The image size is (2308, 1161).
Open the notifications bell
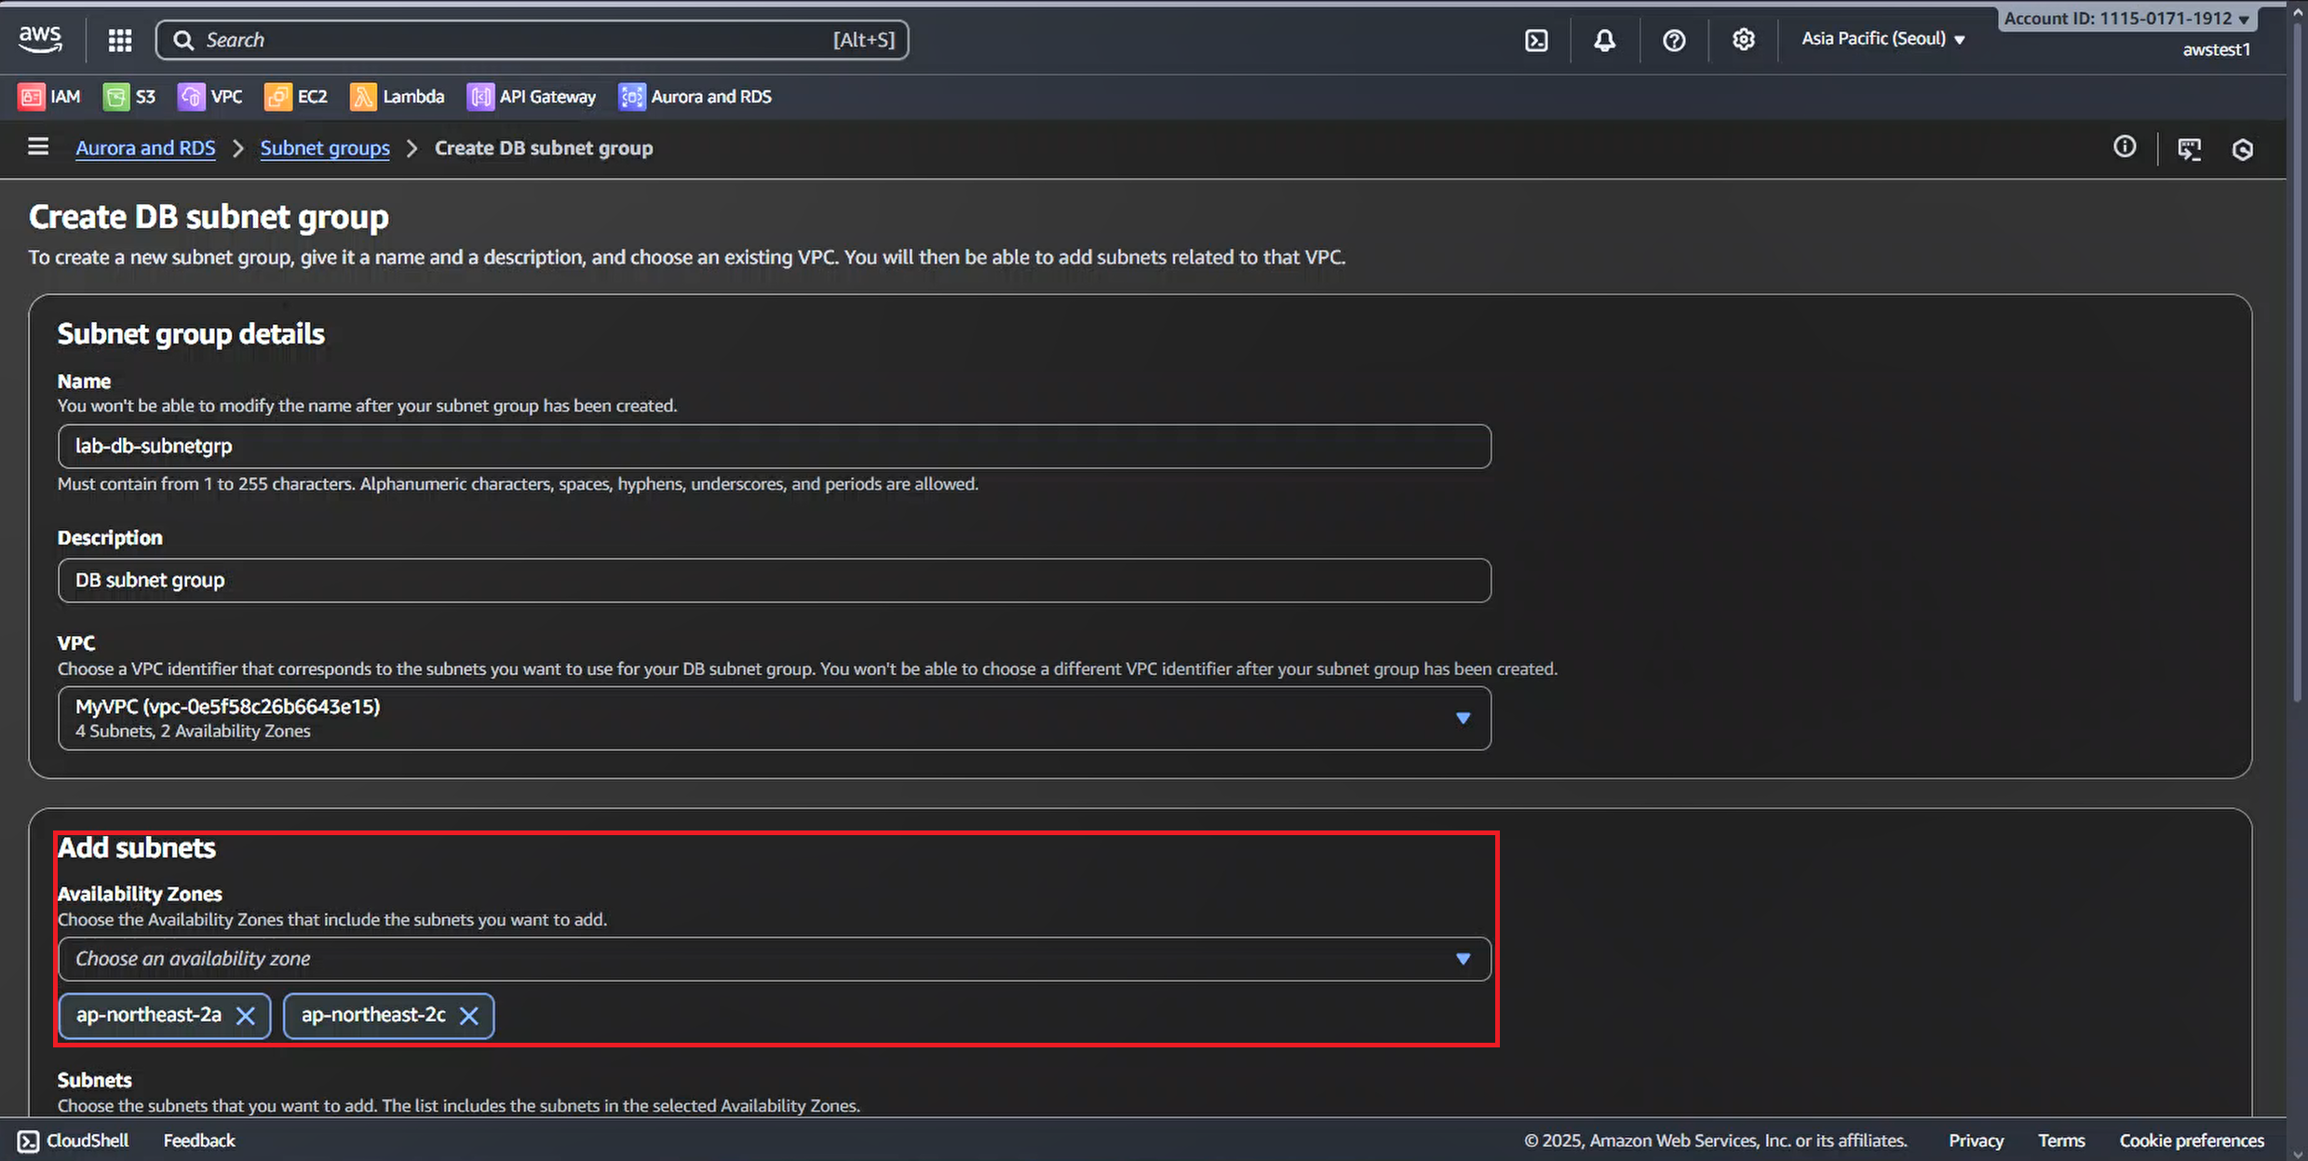click(1604, 40)
